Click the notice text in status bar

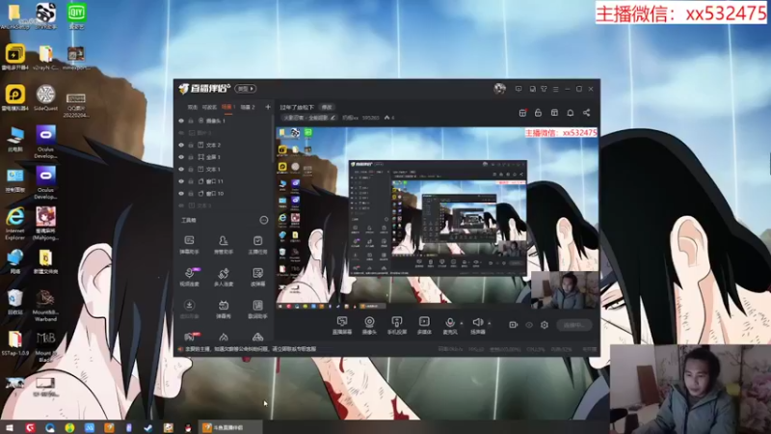(251, 349)
